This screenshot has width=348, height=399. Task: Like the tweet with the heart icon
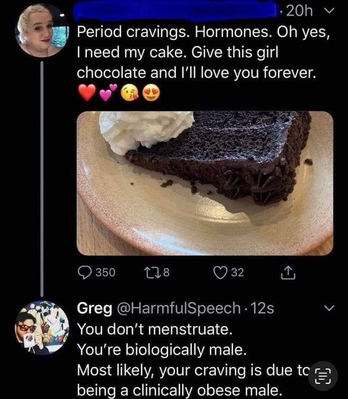219,272
